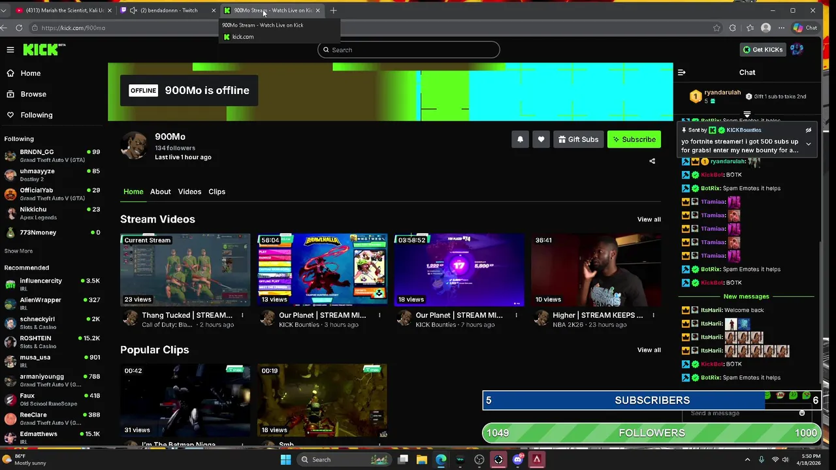Viewport: 836px width, 470px height.
Task: Open browser profile icon in toolbar
Action: (766, 28)
